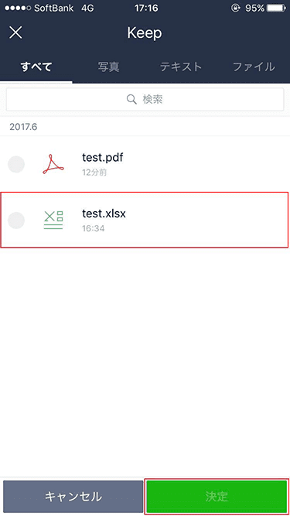Open the test.pdf file name

(x=103, y=158)
